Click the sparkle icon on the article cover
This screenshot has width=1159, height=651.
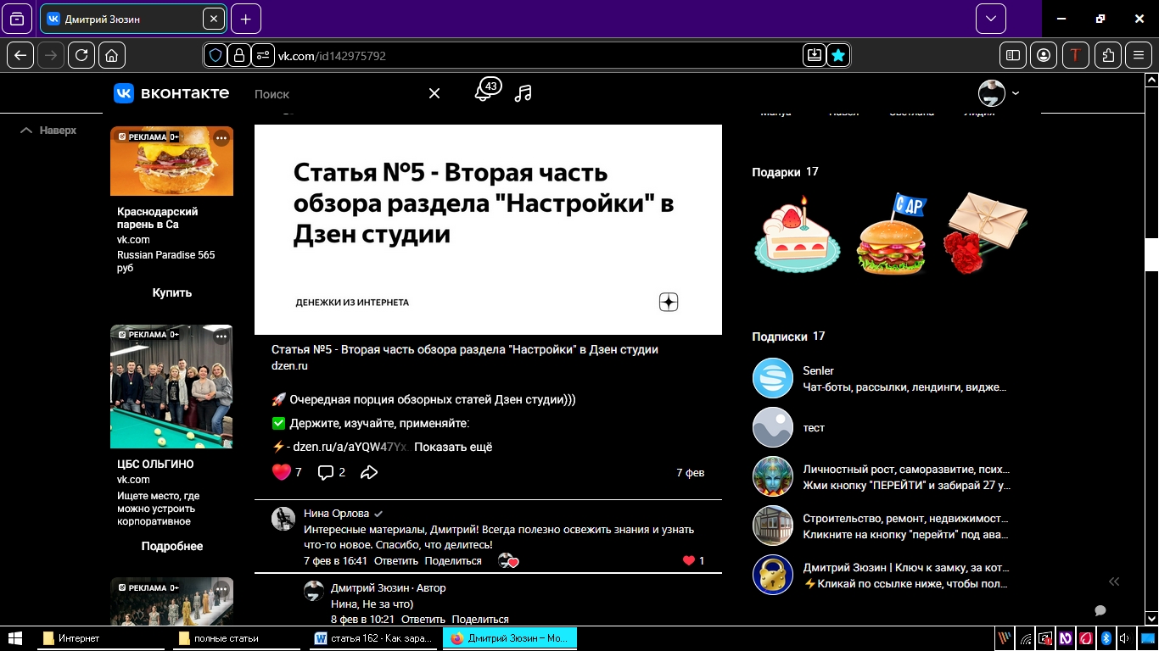click(668, 302)
